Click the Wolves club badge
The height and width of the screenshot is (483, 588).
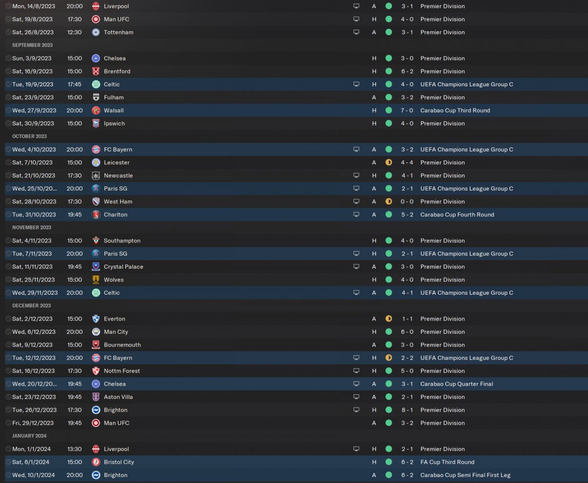coord(96,280)
